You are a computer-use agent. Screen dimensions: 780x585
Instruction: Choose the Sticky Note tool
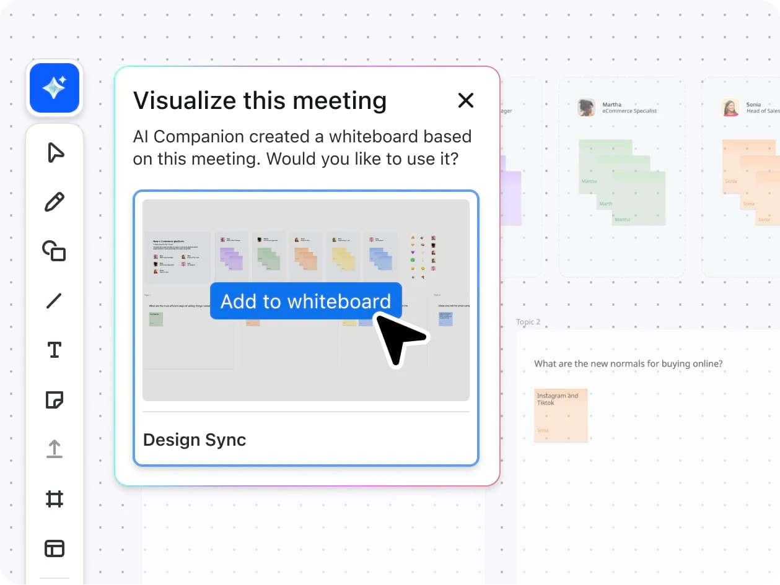click(55, 400)
